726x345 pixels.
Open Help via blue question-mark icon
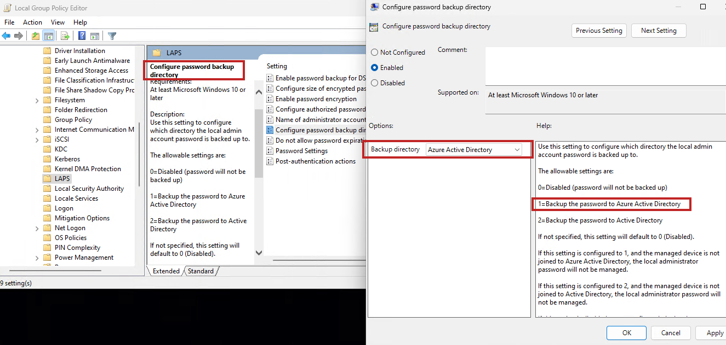pyautogui.click(x=82, y=36)
